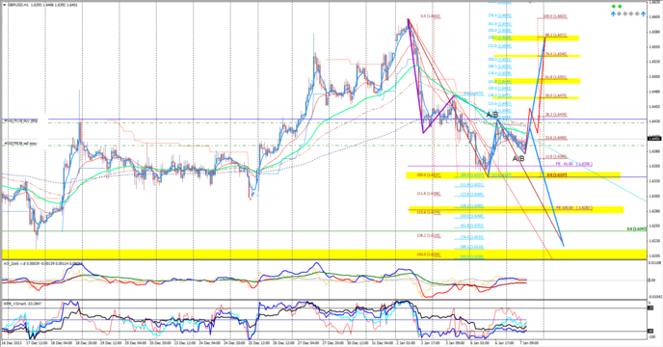The image size is (663, 347).
Task: Click the buy stop order line label
Action: (x=21, y=121)
